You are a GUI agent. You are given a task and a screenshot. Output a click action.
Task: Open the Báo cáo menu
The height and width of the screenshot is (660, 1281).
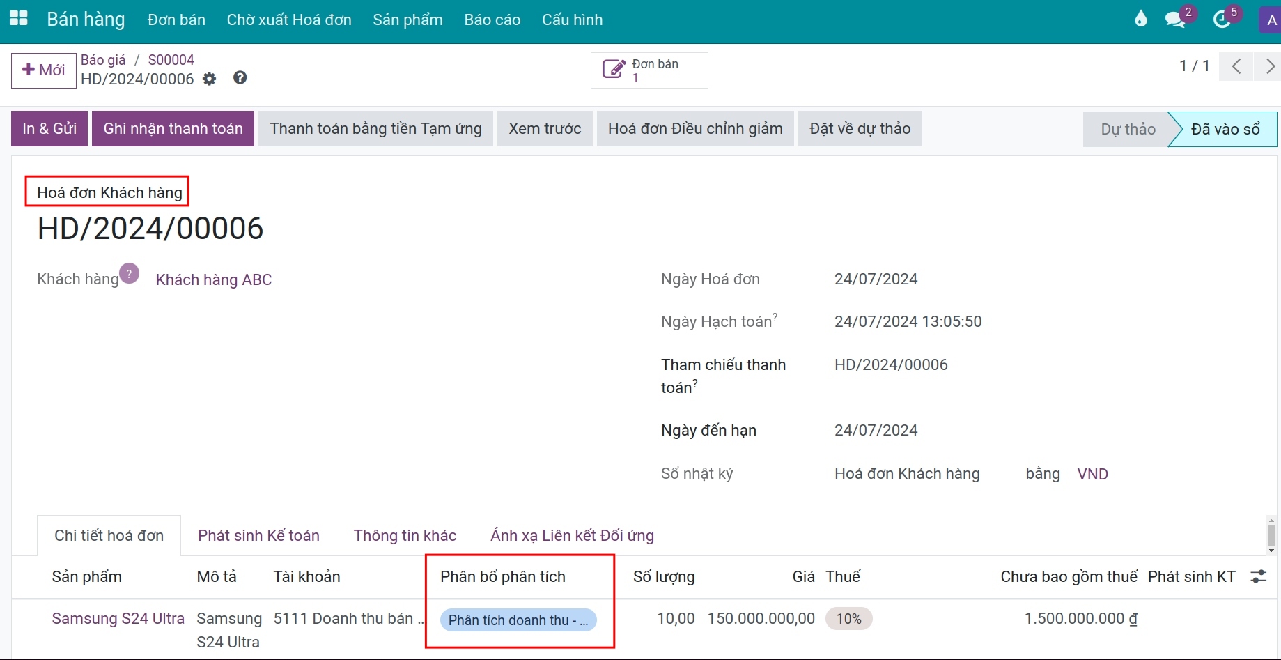point(492,20)
